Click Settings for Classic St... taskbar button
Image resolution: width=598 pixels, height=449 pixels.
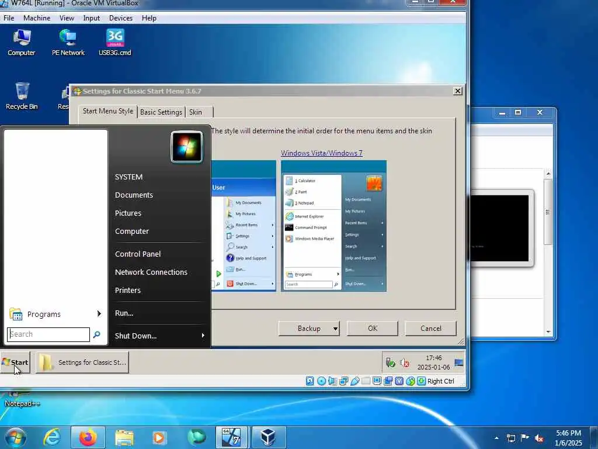[82, 362]
